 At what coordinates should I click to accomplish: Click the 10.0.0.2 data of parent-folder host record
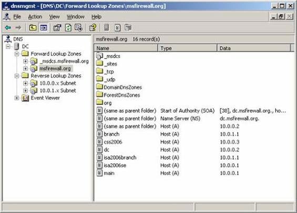point(229,126)
